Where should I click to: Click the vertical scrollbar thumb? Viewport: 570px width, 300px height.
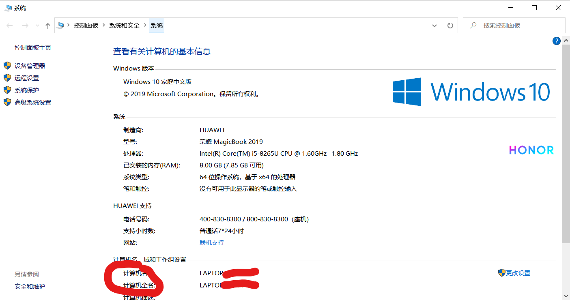click(x=566, y=144)
